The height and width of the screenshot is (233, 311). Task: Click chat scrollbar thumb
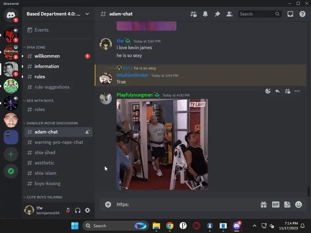[309, 192]
